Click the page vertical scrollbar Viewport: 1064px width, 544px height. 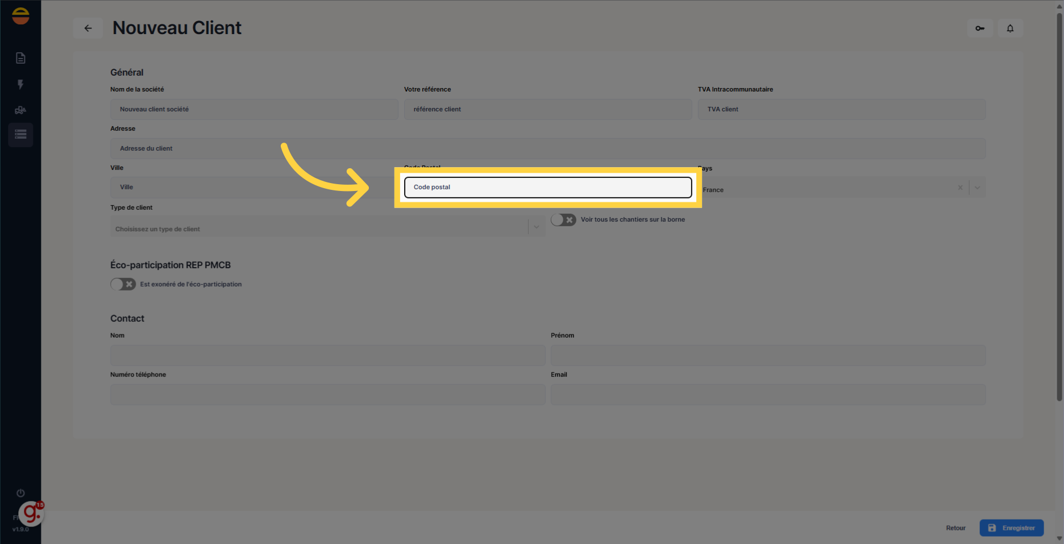point(1059,207)
